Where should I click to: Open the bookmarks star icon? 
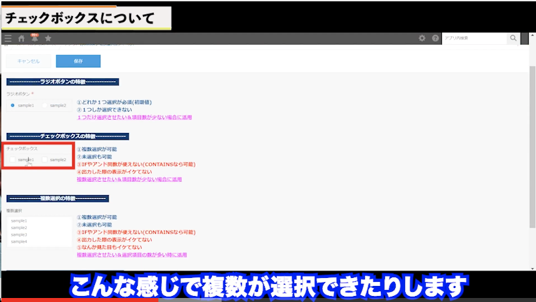(48, 39)
